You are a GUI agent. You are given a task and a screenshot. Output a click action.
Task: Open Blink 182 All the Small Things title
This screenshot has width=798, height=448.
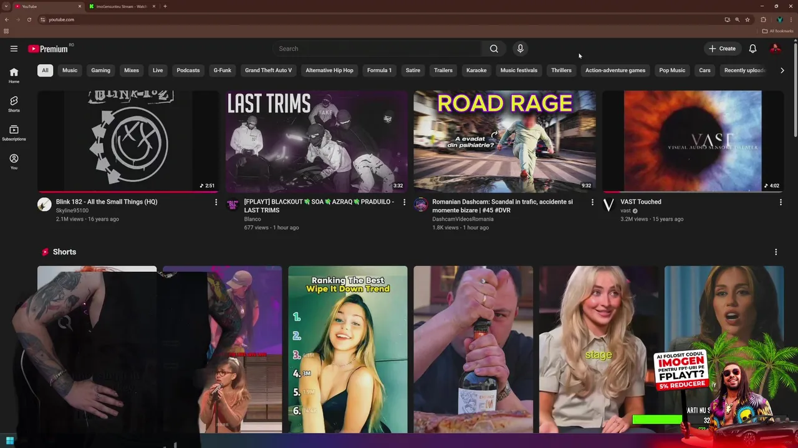(107, 202)
